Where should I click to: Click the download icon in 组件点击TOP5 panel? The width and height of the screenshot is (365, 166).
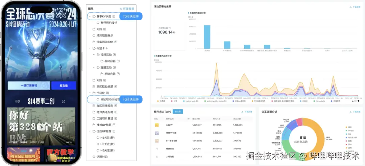(x=242, y=112)
